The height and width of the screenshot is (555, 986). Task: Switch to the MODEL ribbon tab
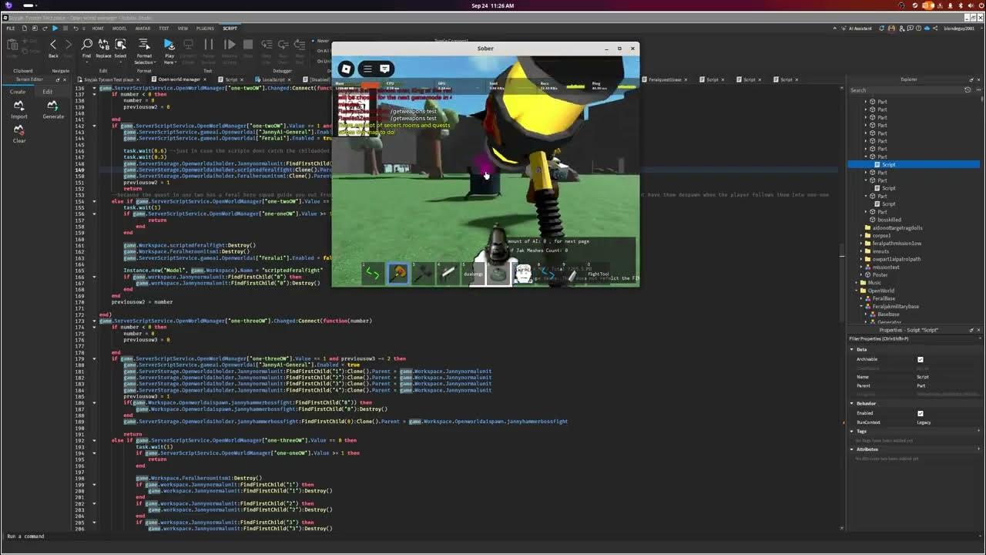point(119,29)
